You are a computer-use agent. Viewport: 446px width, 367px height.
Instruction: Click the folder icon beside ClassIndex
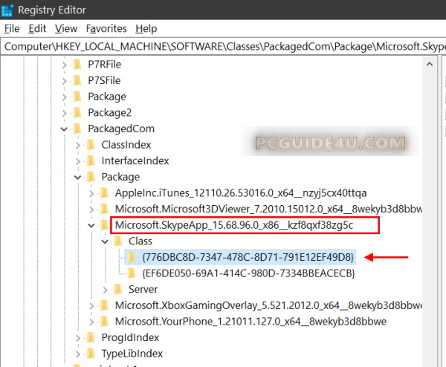90,145
